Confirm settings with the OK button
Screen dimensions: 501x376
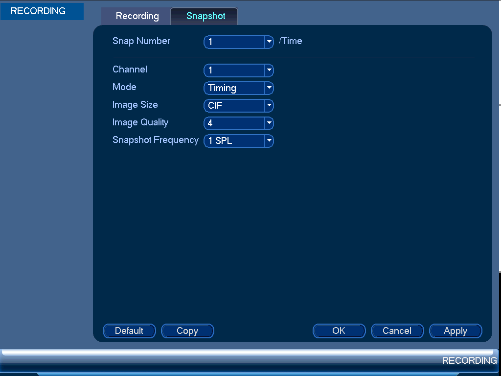[339, 330]
